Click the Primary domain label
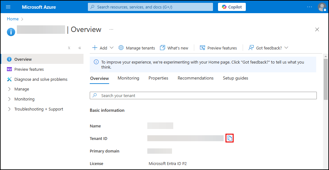 pyautogui.click(x=104, y=151)
